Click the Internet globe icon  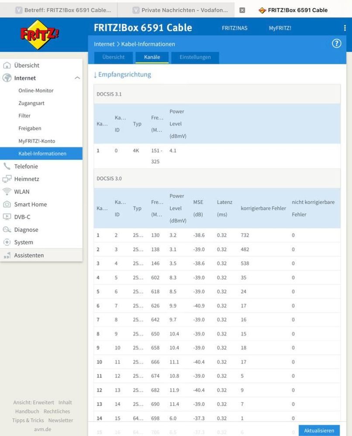click(x=7, y=78)
